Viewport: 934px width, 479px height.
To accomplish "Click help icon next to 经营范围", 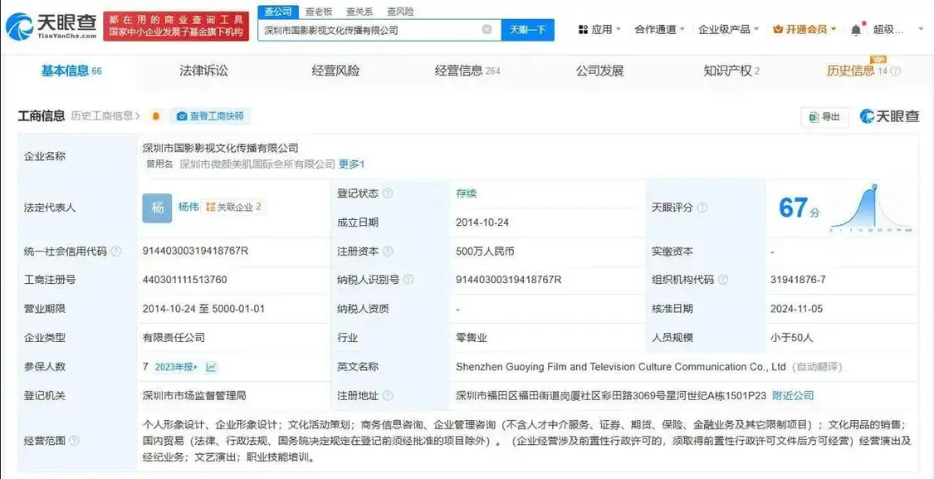I will click(75, 442).
